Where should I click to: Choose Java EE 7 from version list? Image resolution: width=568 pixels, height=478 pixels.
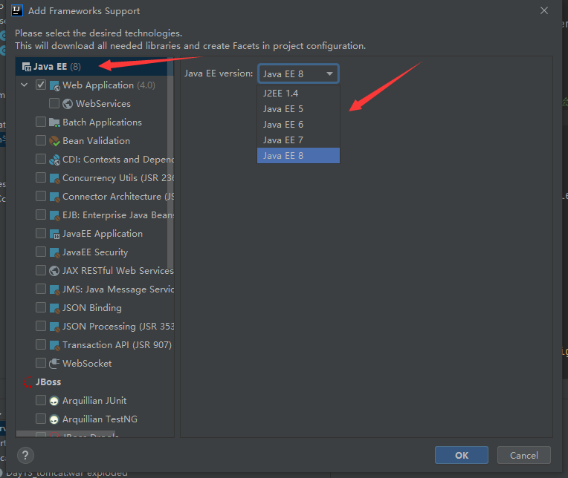298,140
